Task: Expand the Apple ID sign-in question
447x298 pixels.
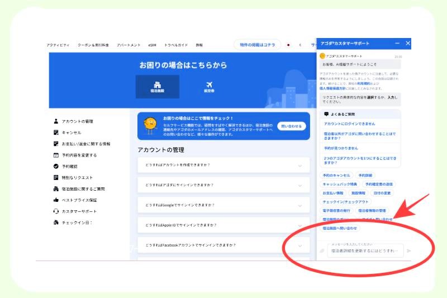Action: 223,225
